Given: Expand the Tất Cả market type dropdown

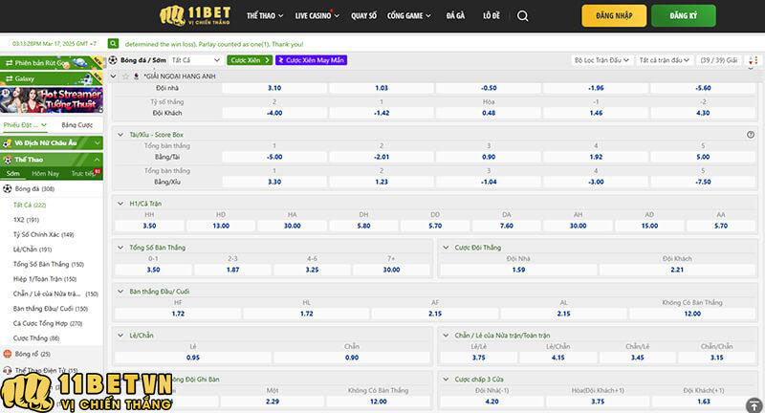Looking at the screenshot, I should click(x=197, y=59).
